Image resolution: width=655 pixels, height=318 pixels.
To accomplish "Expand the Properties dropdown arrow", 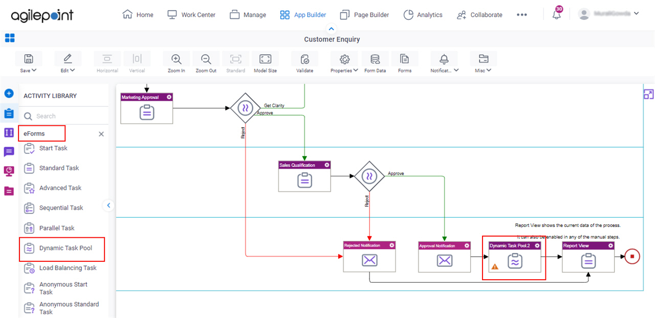I will point(356,71).
